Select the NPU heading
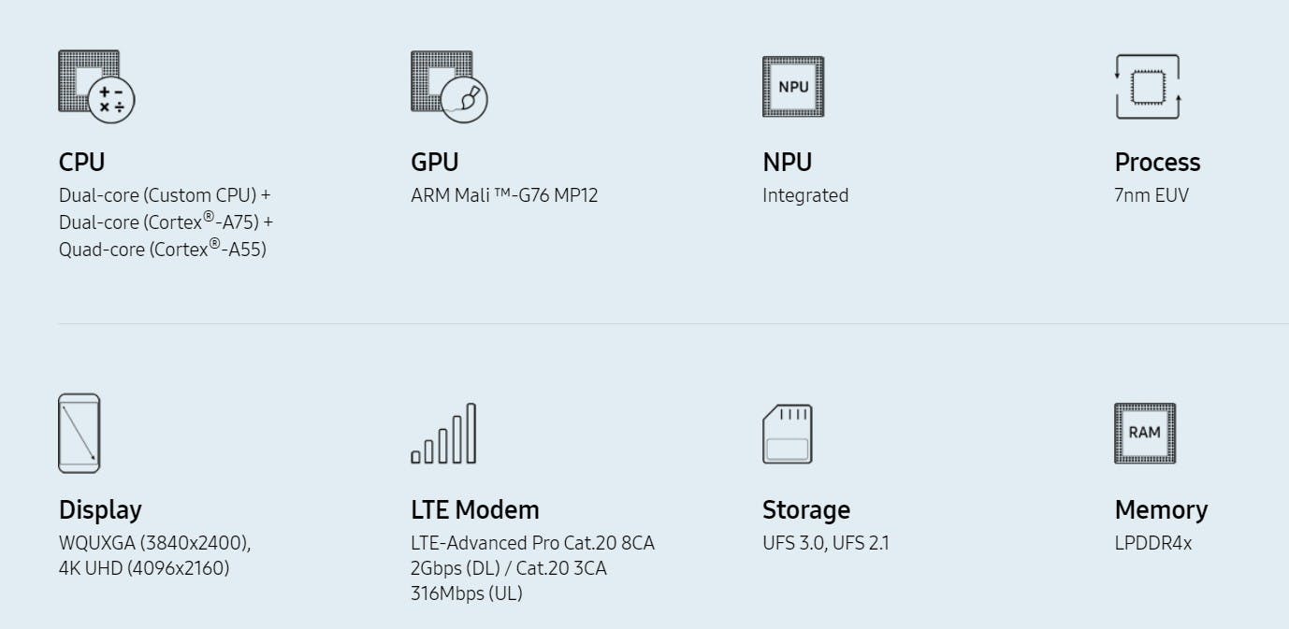The height and width of the screenshot is (629, 1289). 787,162
